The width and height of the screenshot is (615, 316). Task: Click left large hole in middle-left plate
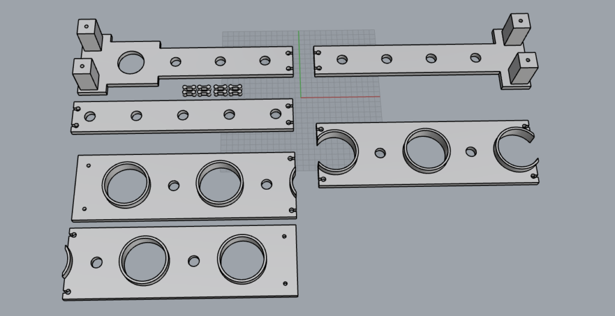126,184
